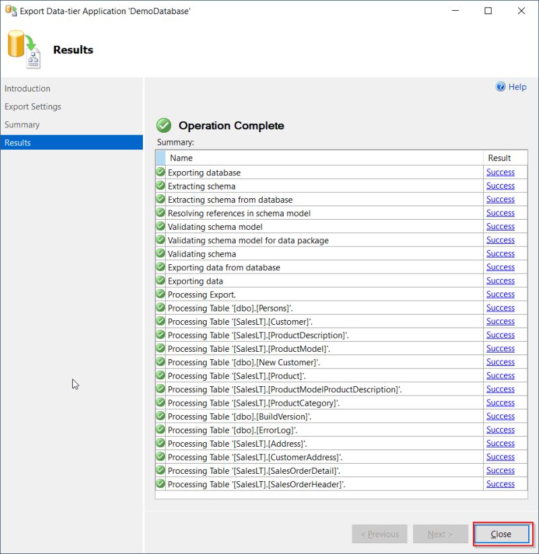
Task: Click the checkmark next to 'Validating schema model'
Action: pyautogui.click(x=160, y=226)
